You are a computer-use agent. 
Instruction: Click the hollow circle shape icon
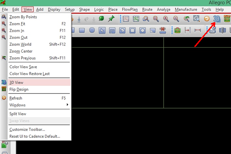point(142,30)
